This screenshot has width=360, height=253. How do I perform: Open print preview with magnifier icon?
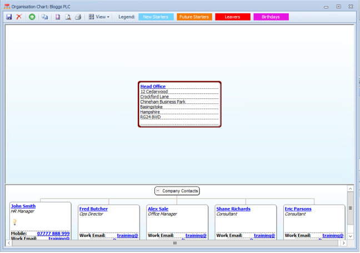(68, 17)
